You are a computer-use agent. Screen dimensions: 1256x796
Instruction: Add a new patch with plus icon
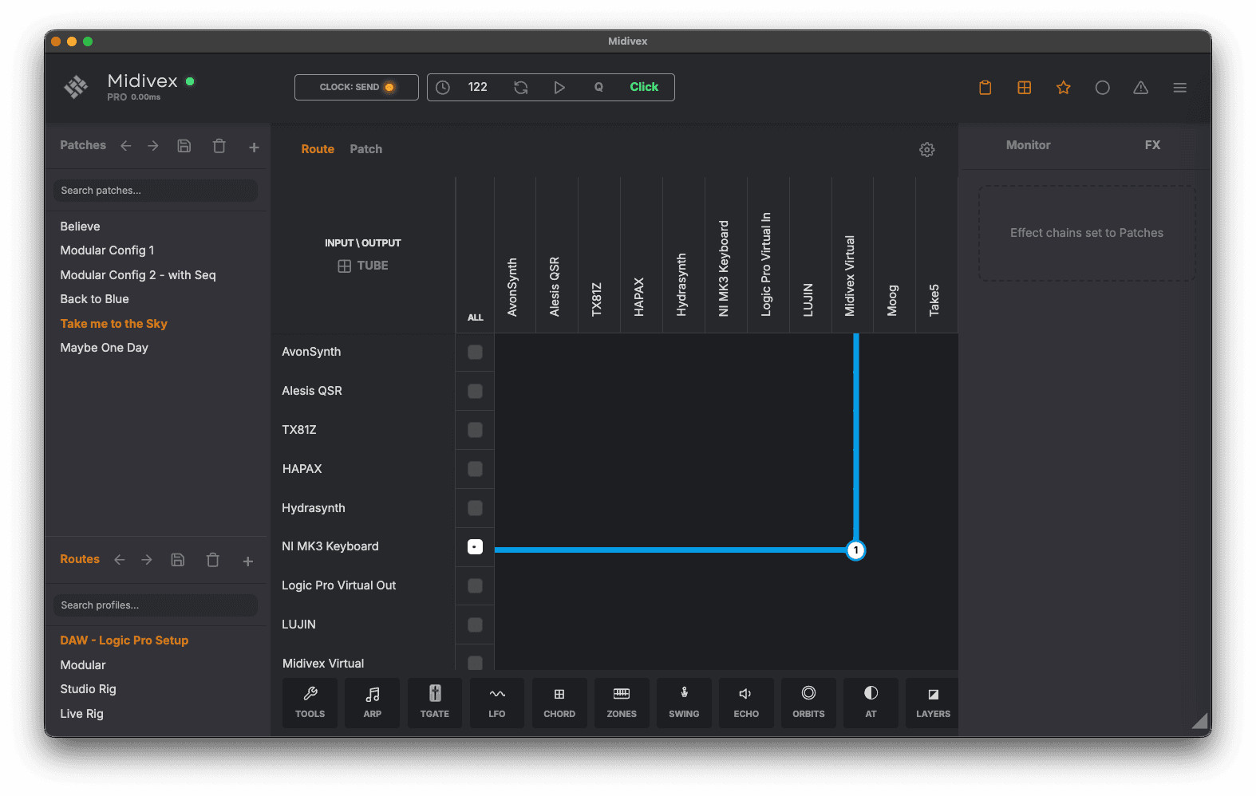pos(254,147)
